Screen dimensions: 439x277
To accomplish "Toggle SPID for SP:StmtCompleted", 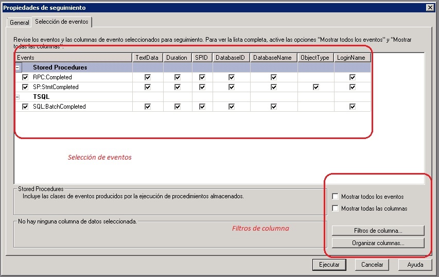I will 202,87.
